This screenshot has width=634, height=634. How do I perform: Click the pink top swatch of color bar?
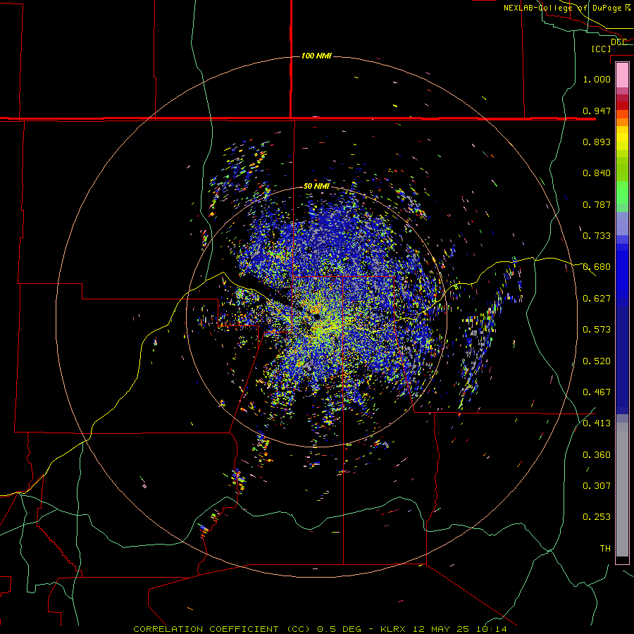click(x=622, y=75)
